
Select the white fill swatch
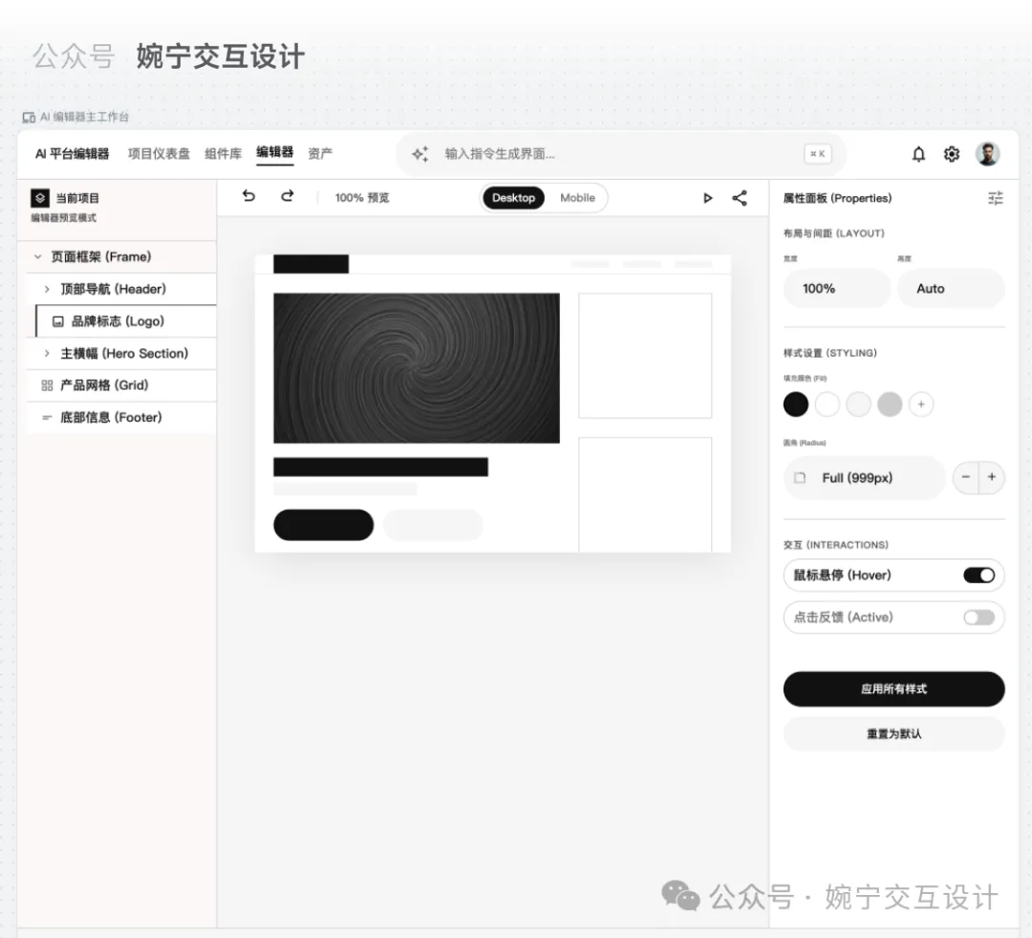coord(828,404)
